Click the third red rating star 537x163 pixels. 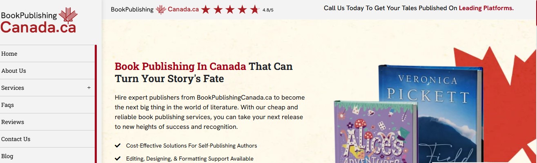(230, 9)
